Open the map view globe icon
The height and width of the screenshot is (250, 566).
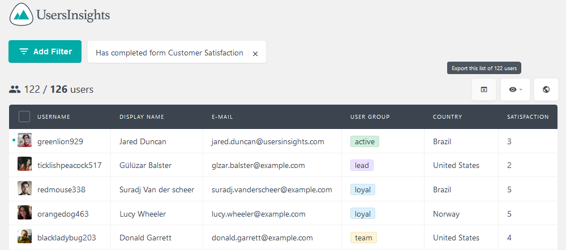point(546,89)
